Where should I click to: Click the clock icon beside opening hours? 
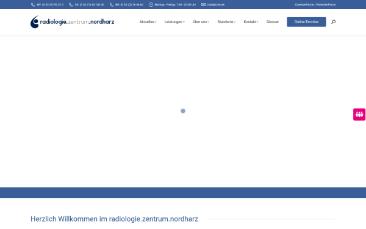[x=151, y=5]
